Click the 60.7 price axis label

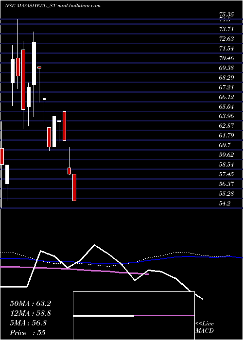(225, 145)
